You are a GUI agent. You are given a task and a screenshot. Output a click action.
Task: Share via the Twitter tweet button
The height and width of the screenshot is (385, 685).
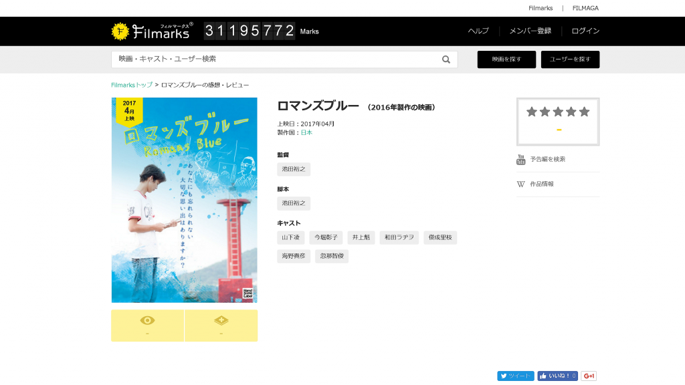point(516,376)
